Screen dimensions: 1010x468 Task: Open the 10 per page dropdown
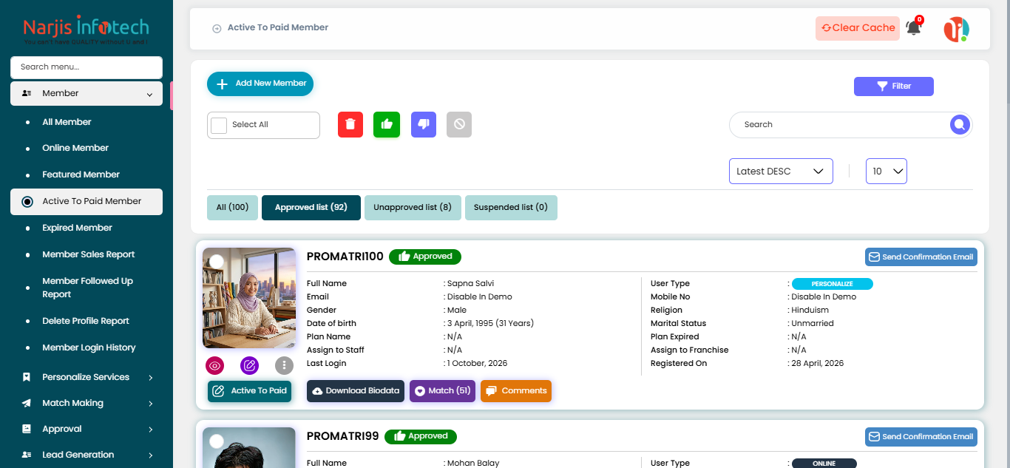887,172
